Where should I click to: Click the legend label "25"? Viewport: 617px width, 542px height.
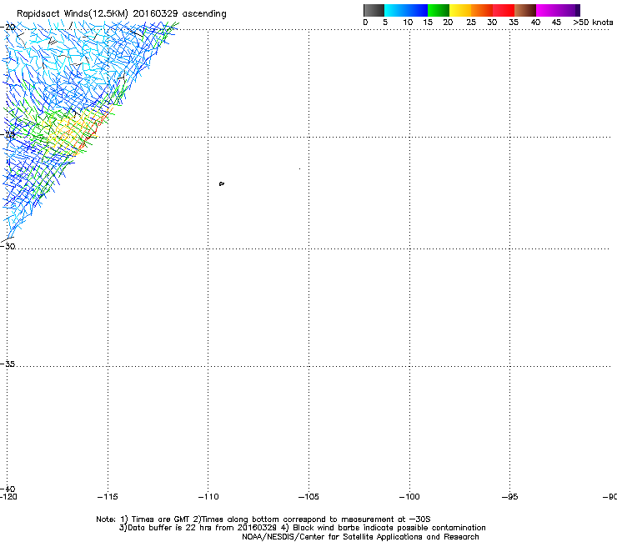coord(471,23)
